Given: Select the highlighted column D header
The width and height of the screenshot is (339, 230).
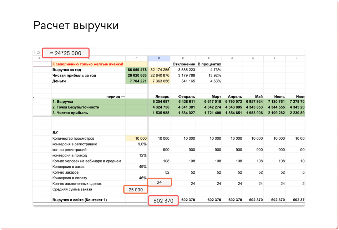Looking at the screenshot, I should [x=159, y=59].
